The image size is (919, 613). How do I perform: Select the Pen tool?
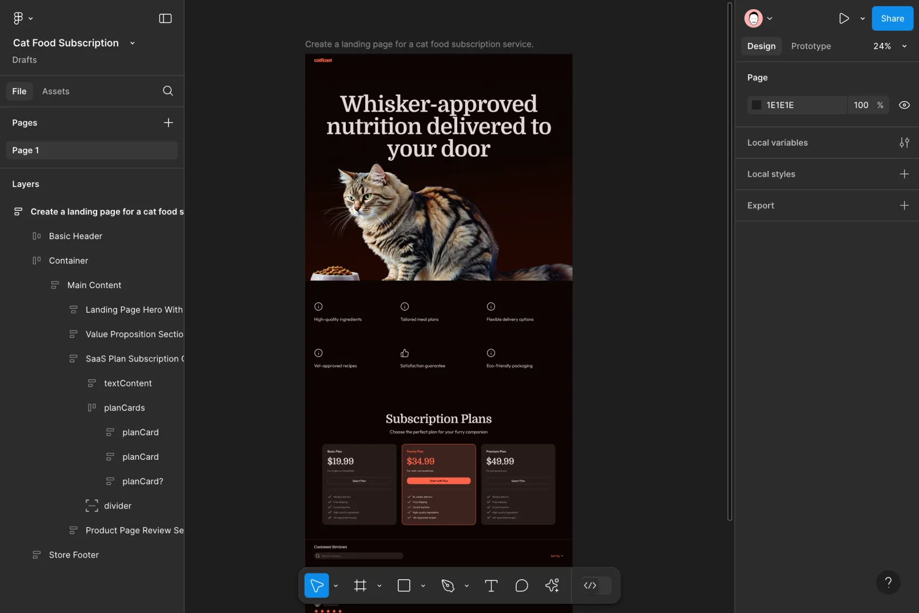click(448, 586)
